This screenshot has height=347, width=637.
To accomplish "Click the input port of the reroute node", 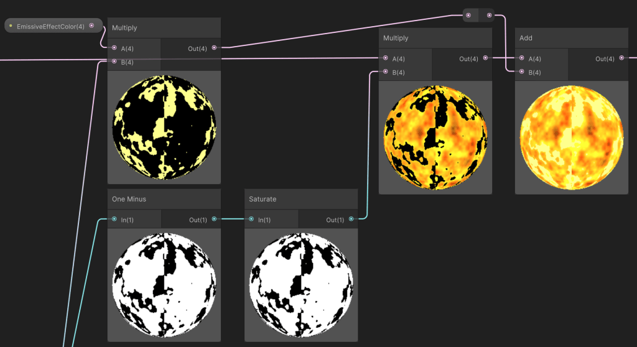I will [468, 15].
